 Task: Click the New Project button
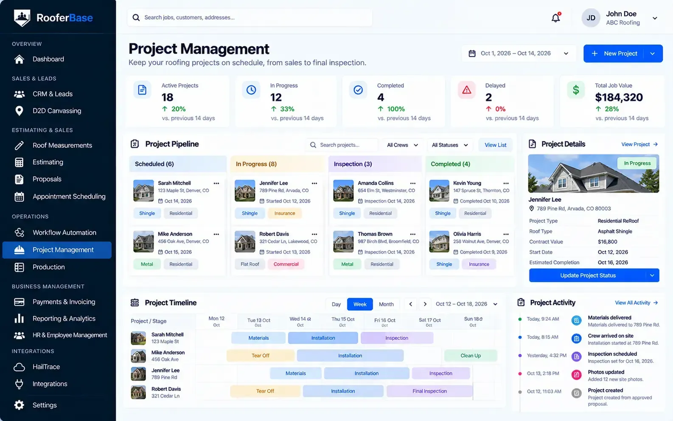[614, 53]
